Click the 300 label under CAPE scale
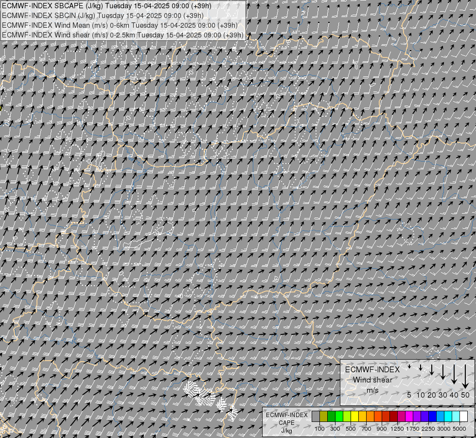Image resolution: width=476 pixels, height=438 pixels. (335, 429)
